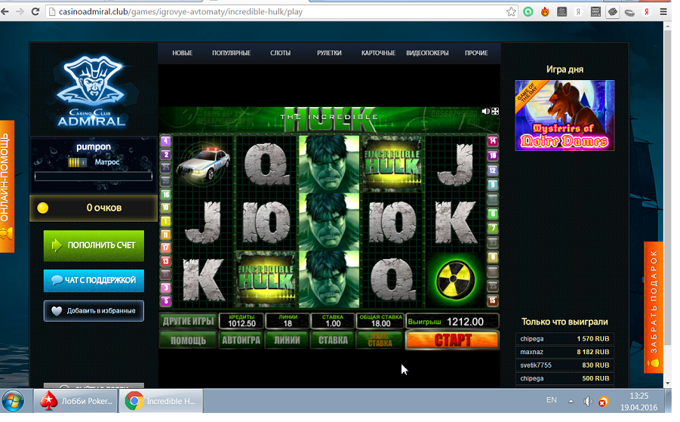
Task: Click ДРУГИЕ ИГРЫ other games button
Action: coord(188,321)
